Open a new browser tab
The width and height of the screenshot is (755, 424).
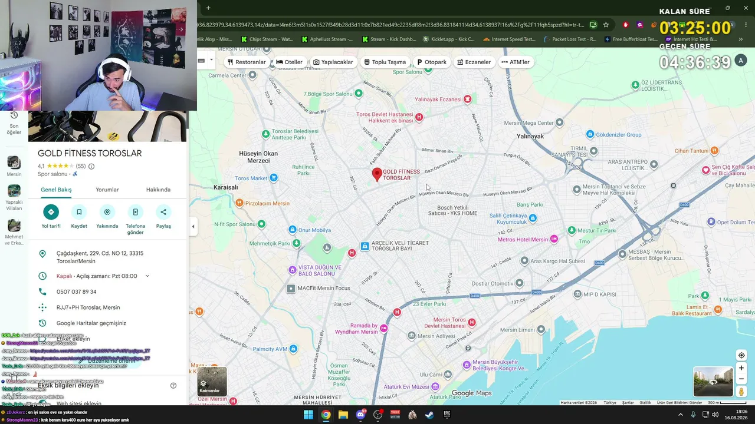coord(208,8)
